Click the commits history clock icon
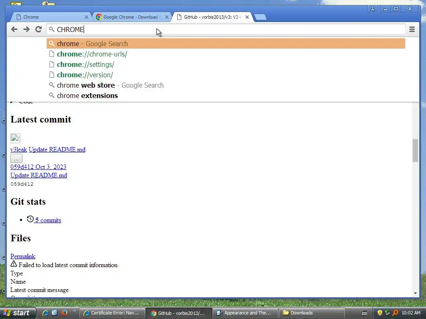The width and height of the screenshot is (426, 319). pyautogui.click(x=30, y=219)
